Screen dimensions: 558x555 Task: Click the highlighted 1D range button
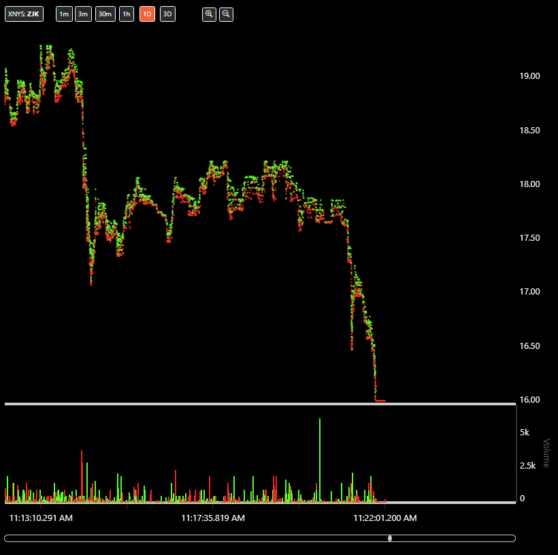tap(147, 14)
